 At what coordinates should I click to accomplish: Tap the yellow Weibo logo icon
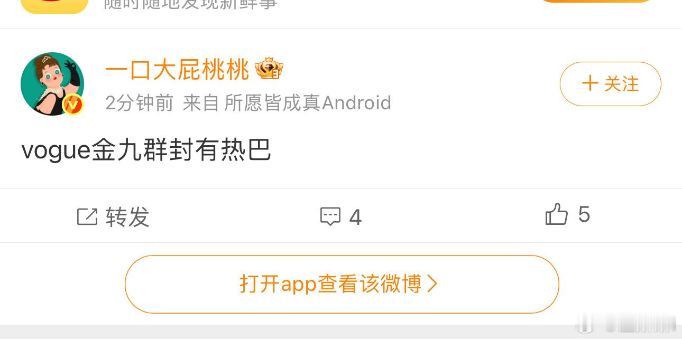point(54,6)
